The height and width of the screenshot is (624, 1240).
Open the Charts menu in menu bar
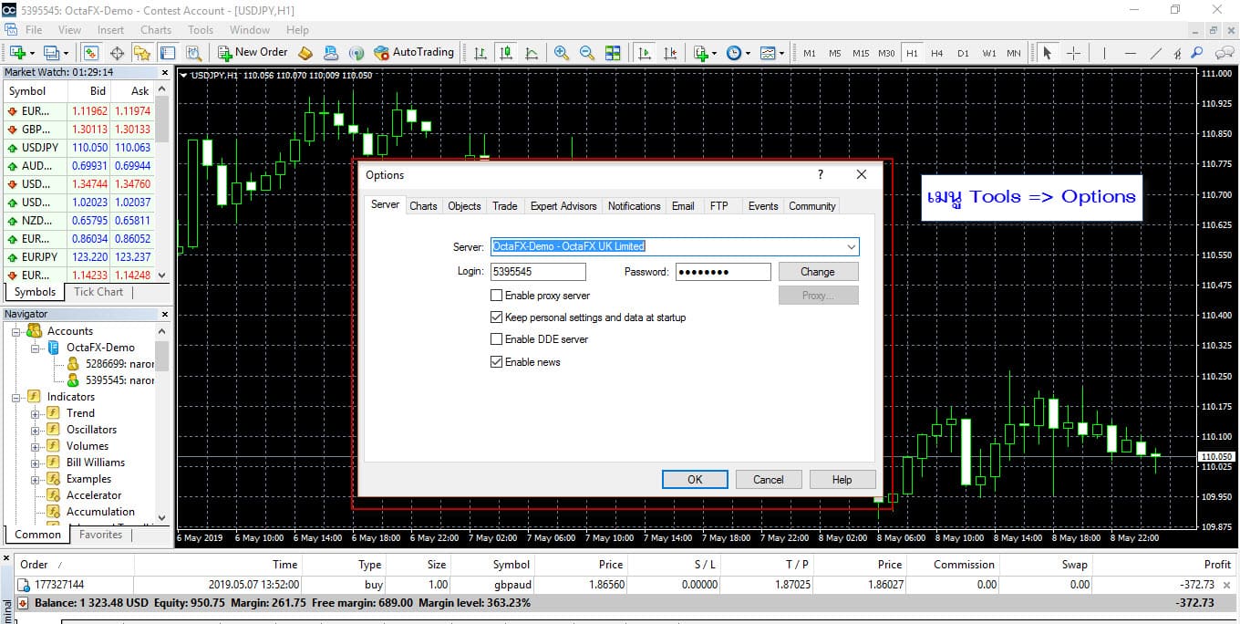(156, 29)
